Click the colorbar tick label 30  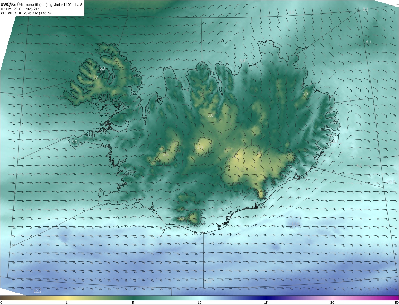coord(332,303)
